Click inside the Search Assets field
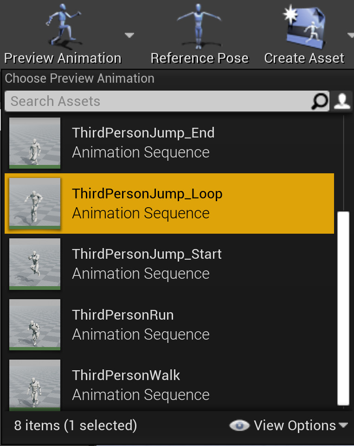Viewport: 354px width, 446px height. pos(139,101)
